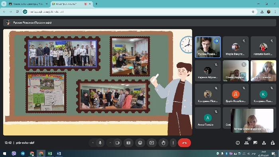279x157 pixels.
Task: Open more options three-dot menu
Action: click(x=173, y=143)
